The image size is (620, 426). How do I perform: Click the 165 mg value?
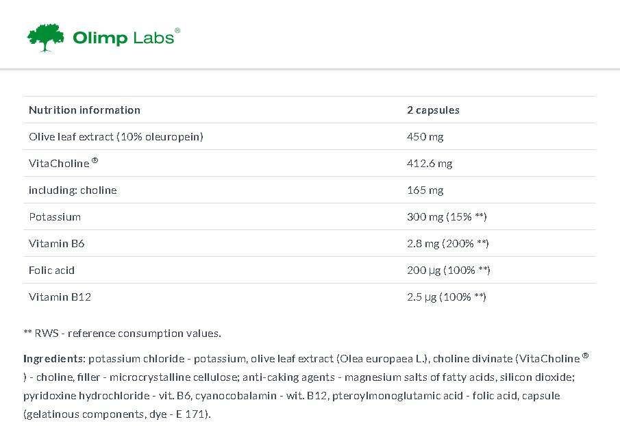click(425, 190)
